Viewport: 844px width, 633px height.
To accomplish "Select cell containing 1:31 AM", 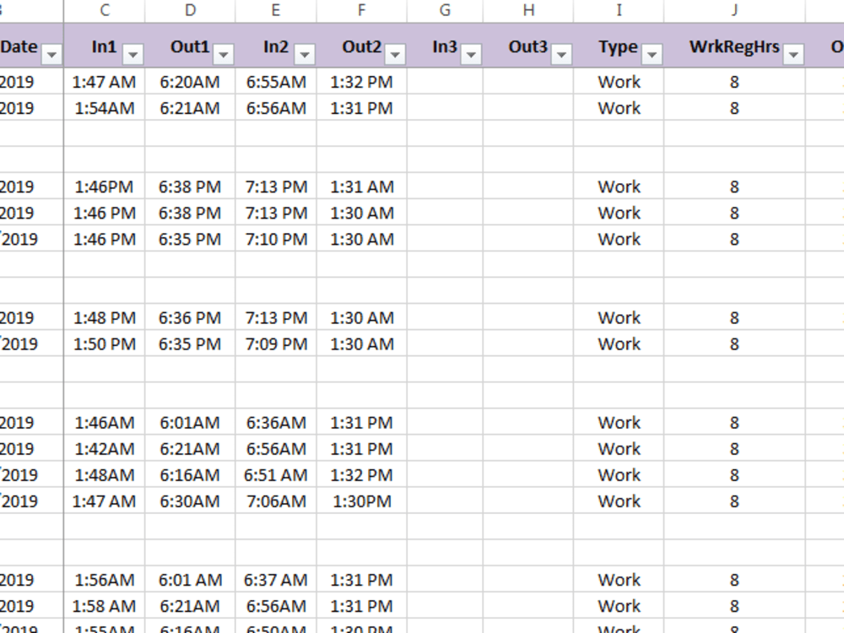I will pos(362,187).
